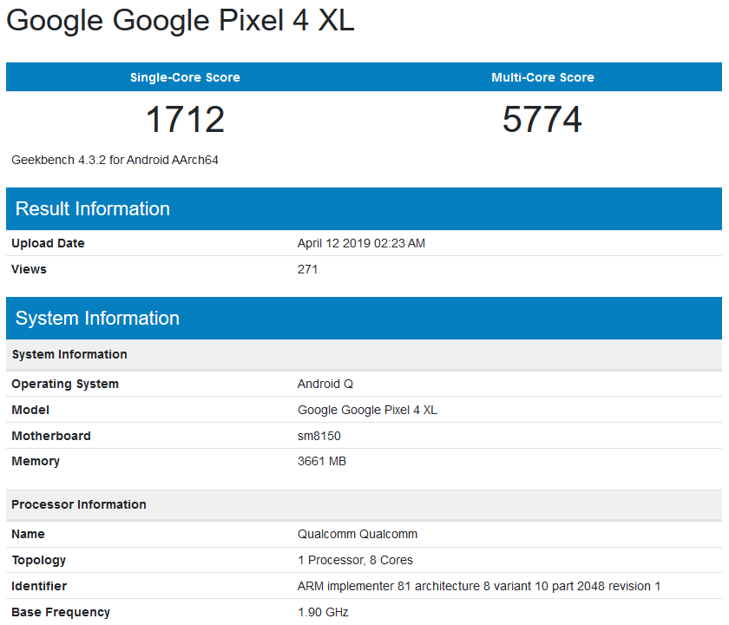729x625 pixels.
Task: Select the ARM implementer identifier text
Action: coord(479,586)
